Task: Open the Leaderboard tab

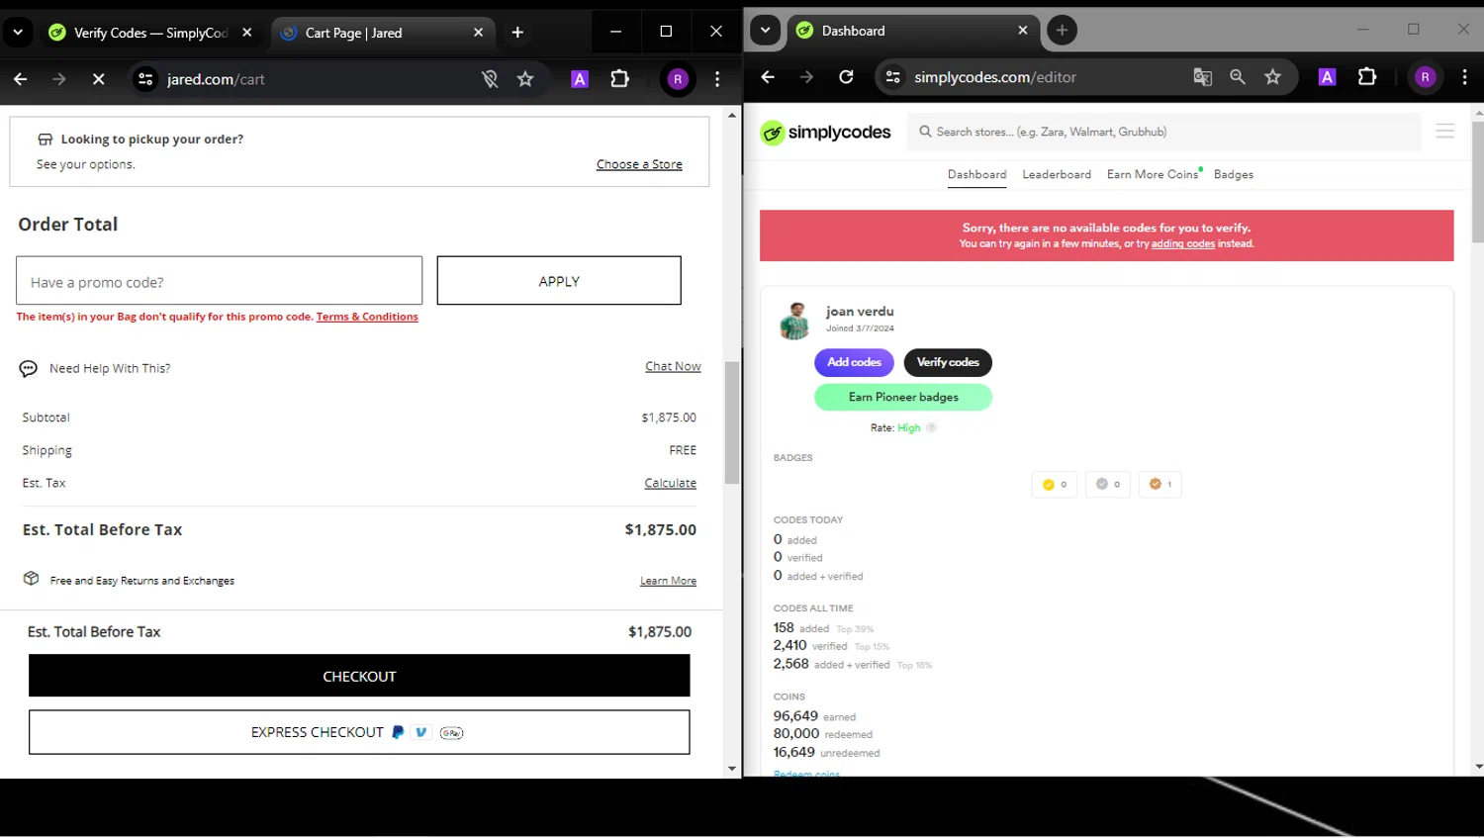Action: click(1057, 175)
